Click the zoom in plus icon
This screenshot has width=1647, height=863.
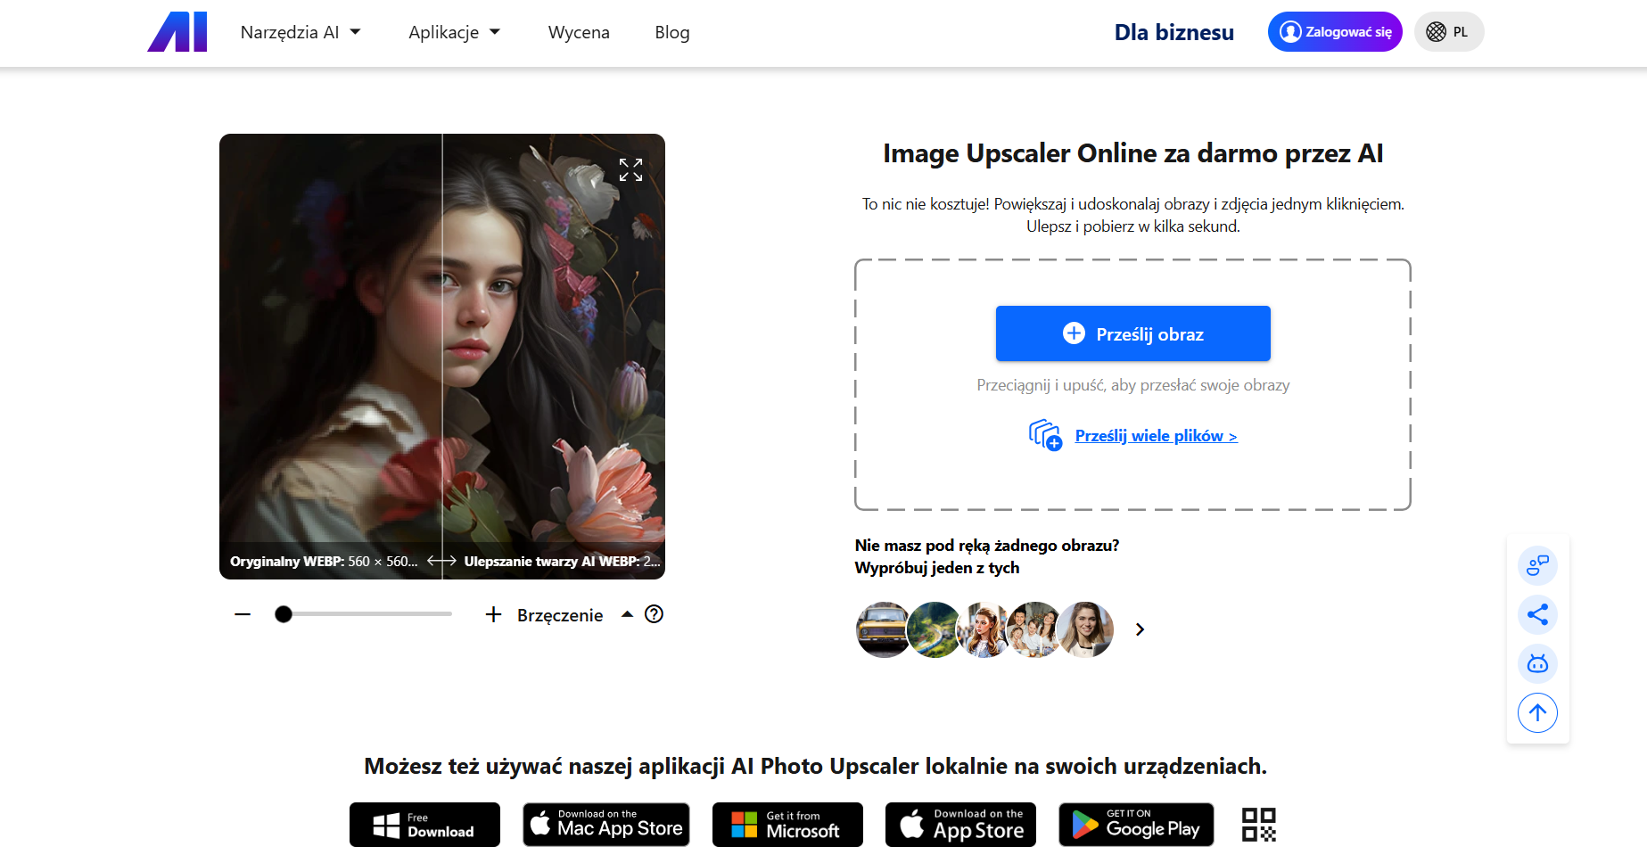coord(493,614)
